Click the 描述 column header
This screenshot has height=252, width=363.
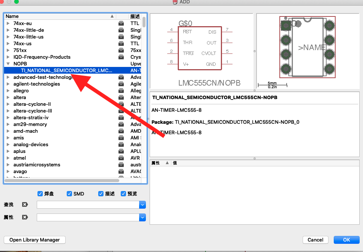coord(135,16)
